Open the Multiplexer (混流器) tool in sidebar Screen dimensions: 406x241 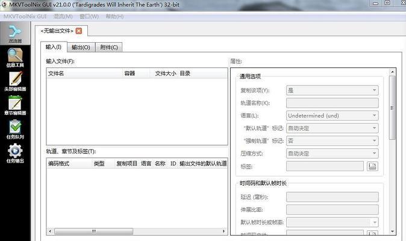pyautogui.click(x=15, y=34)
